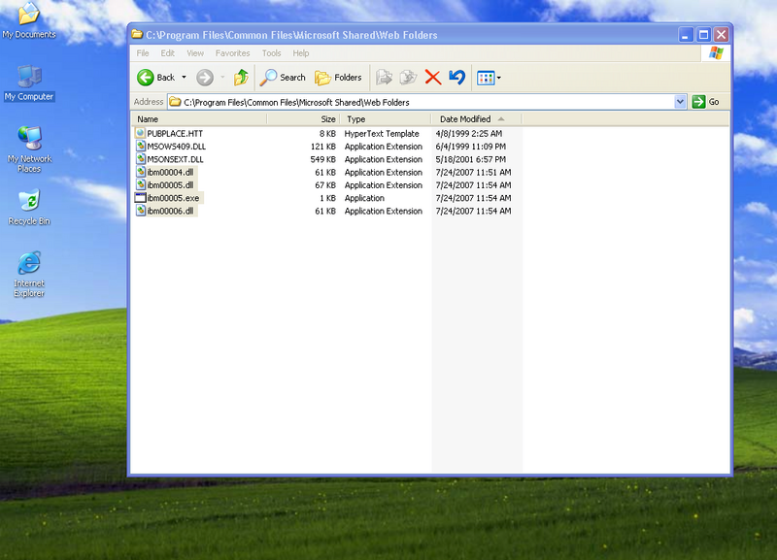This screenshot has width=777, height=560.
Task: Select the My Computer desktop icon
Action: coord(29,82)
